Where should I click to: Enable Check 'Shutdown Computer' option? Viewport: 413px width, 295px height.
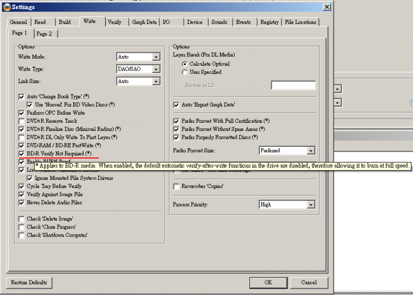pyautogui.click(x=22, y=235)
